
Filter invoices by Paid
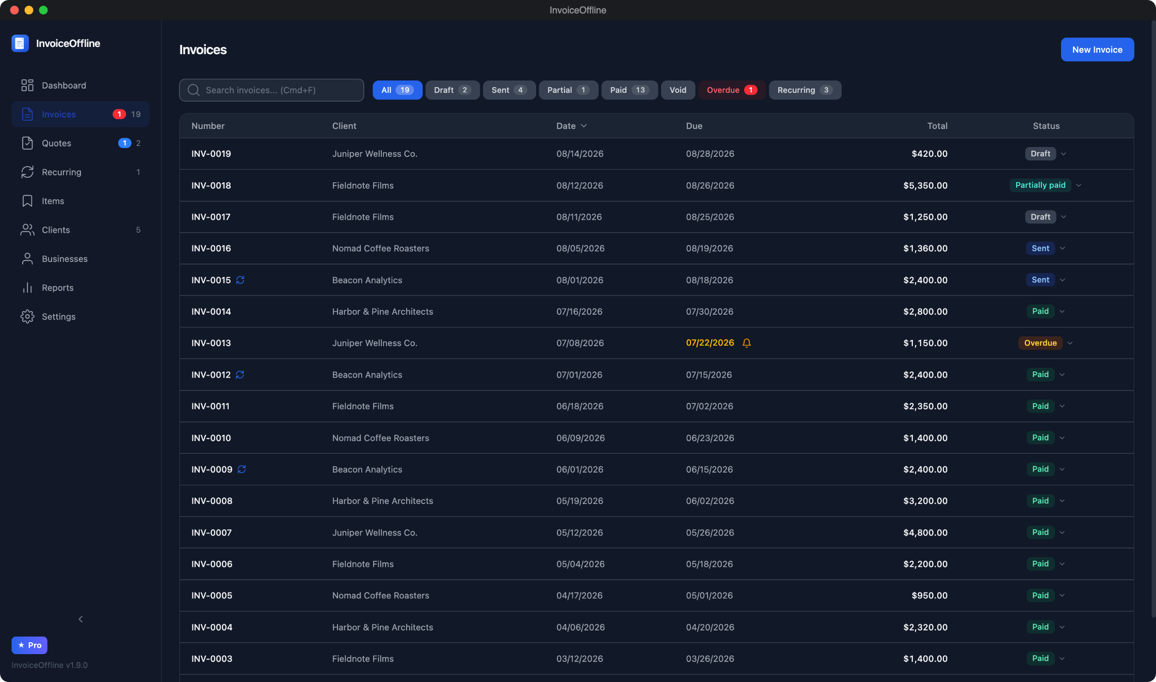pyautogui.click(x=630, y=90)
